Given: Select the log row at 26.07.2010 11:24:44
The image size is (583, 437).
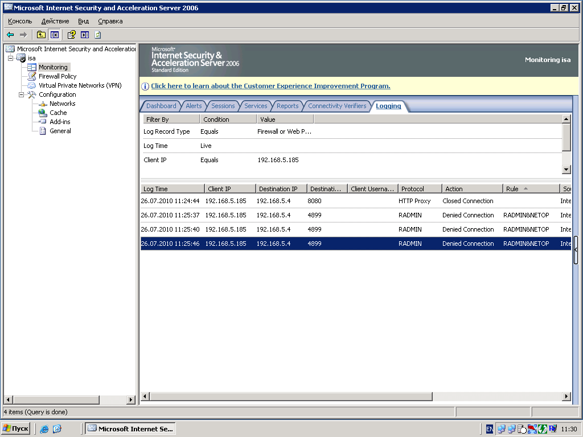Looking at the screenshot, I should click(x=356, y=201).
